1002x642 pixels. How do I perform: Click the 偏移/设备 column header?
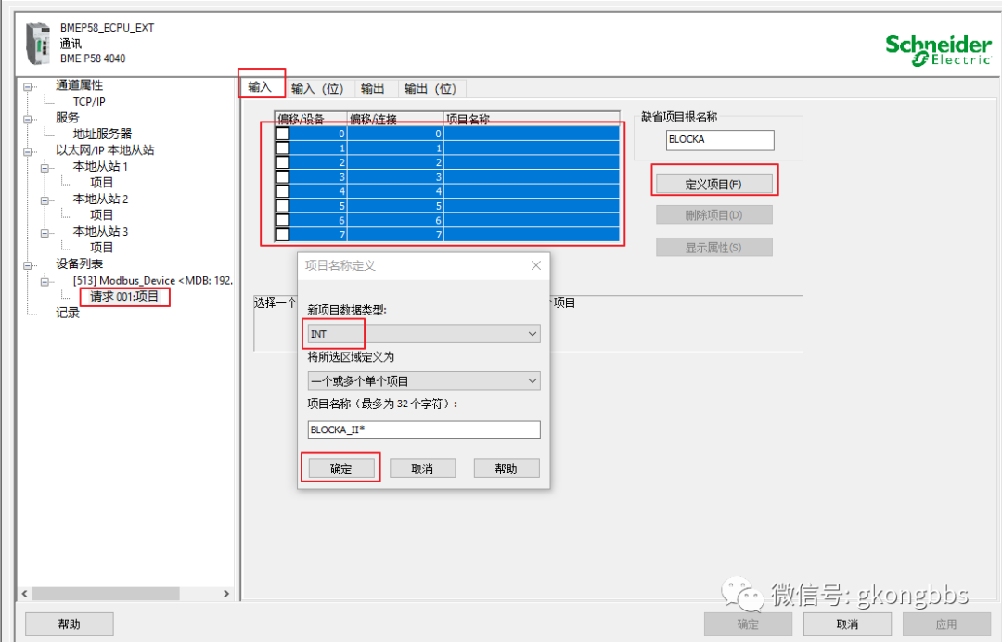[311, 118]
